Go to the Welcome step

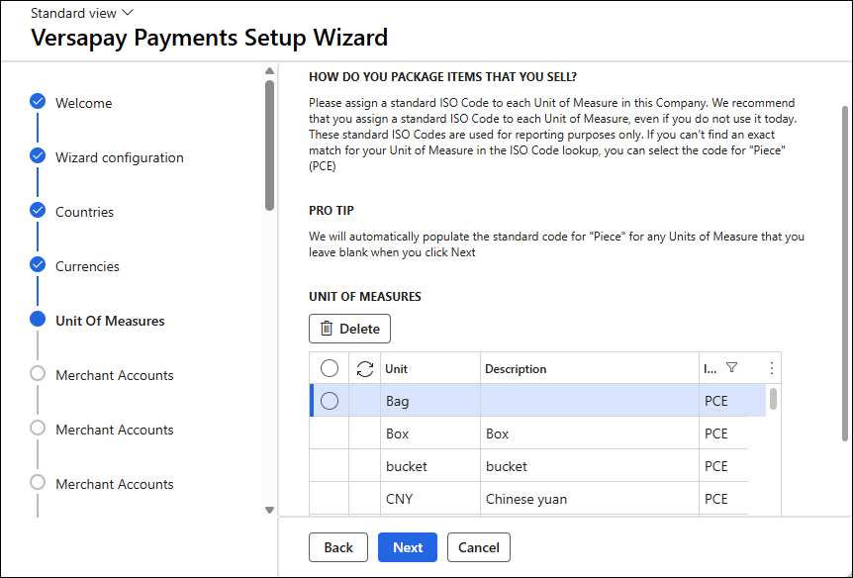pyautogui.click(x=84, y=103)
